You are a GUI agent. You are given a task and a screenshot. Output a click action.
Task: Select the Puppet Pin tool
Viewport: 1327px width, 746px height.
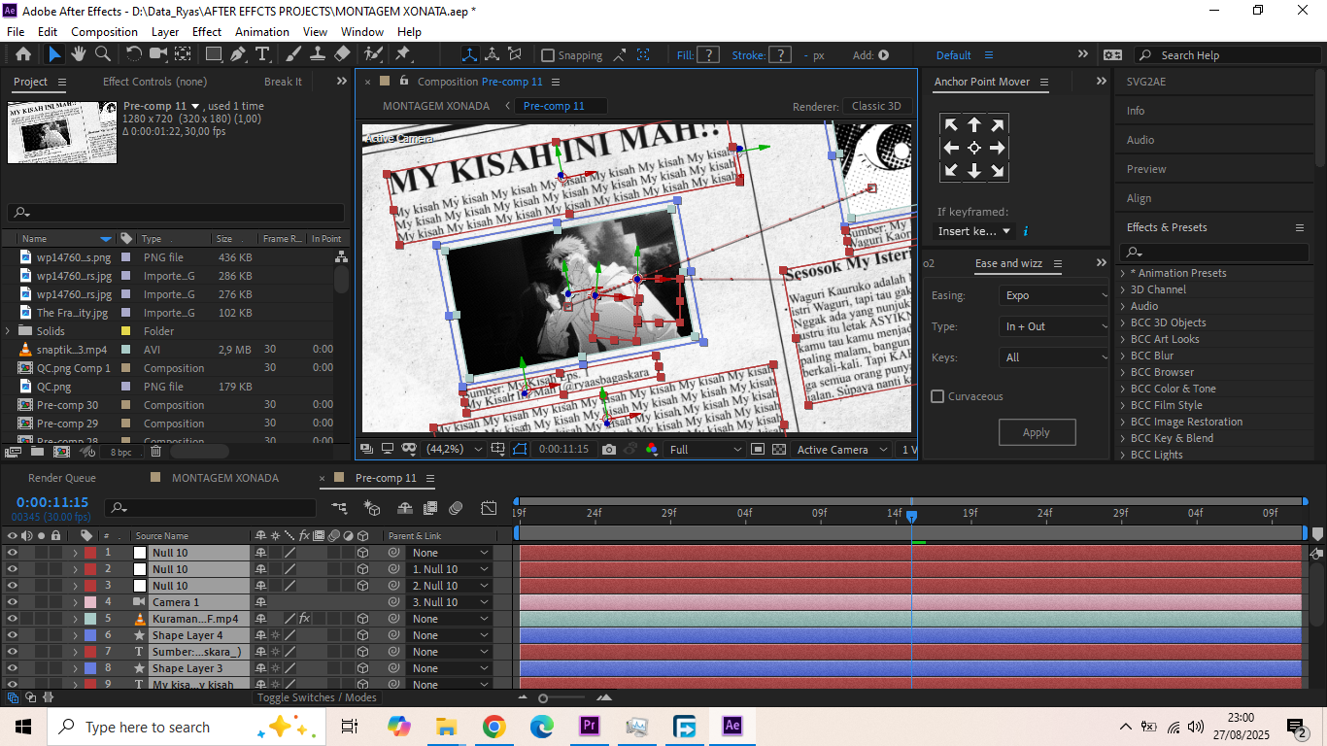402,54
